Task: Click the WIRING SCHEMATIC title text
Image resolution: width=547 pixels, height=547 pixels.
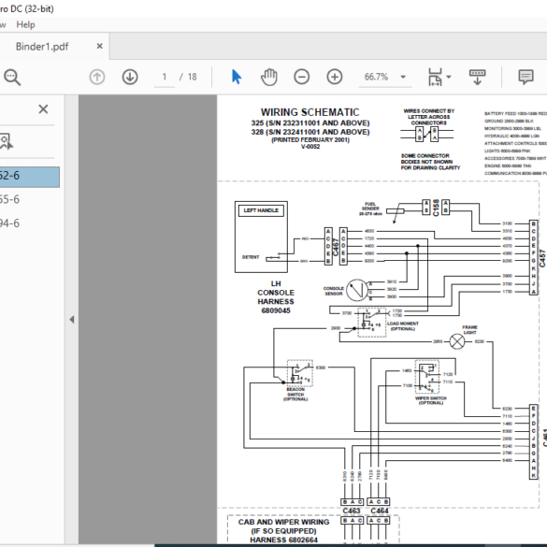Action: click(x=309, y=112)
